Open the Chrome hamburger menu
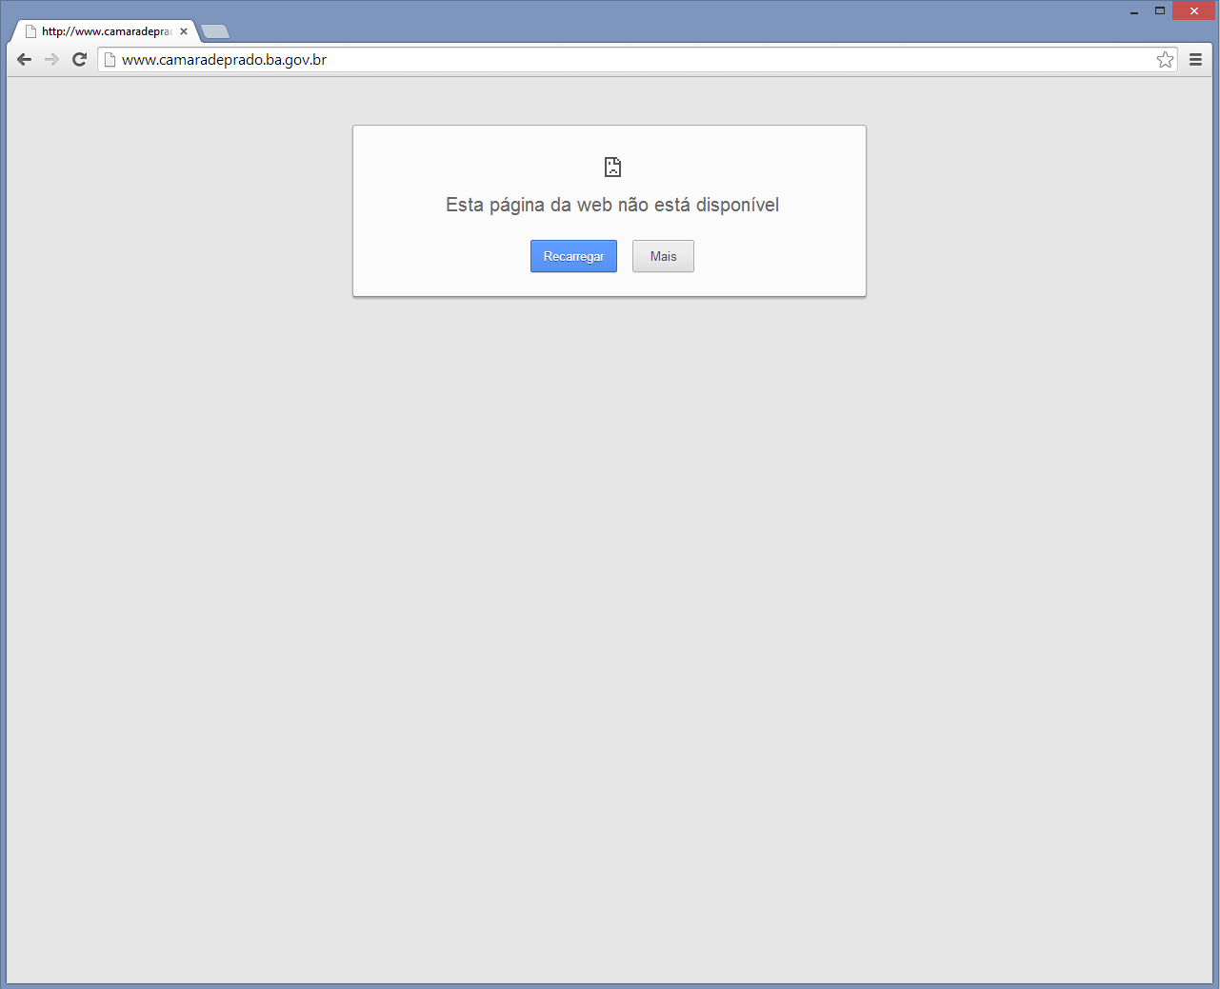 [1195, 60]
